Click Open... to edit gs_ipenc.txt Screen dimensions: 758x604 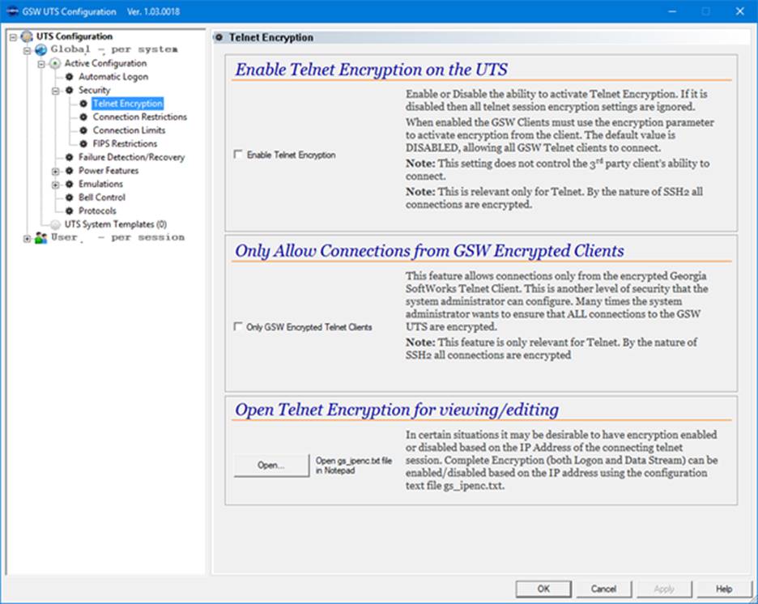click(x=271, y=466)
